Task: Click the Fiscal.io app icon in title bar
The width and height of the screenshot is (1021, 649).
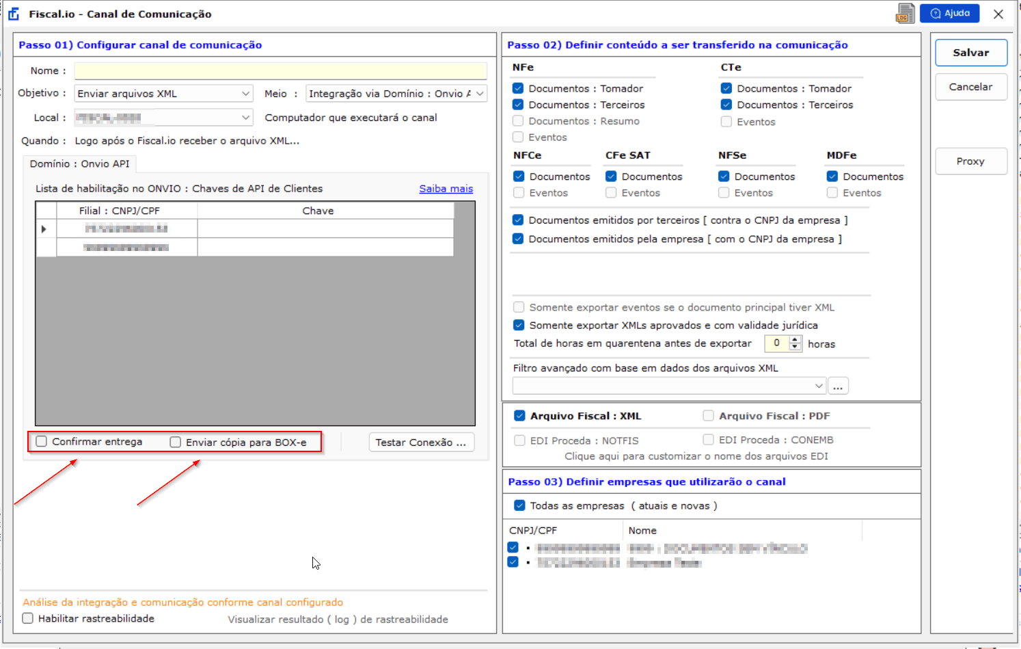Action: click(14, 14)
